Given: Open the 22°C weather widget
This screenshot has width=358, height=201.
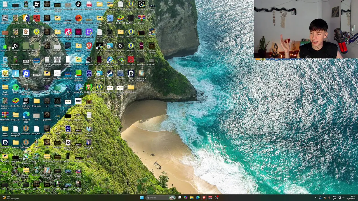Looking at the screenshot, I should click(11, 198).
